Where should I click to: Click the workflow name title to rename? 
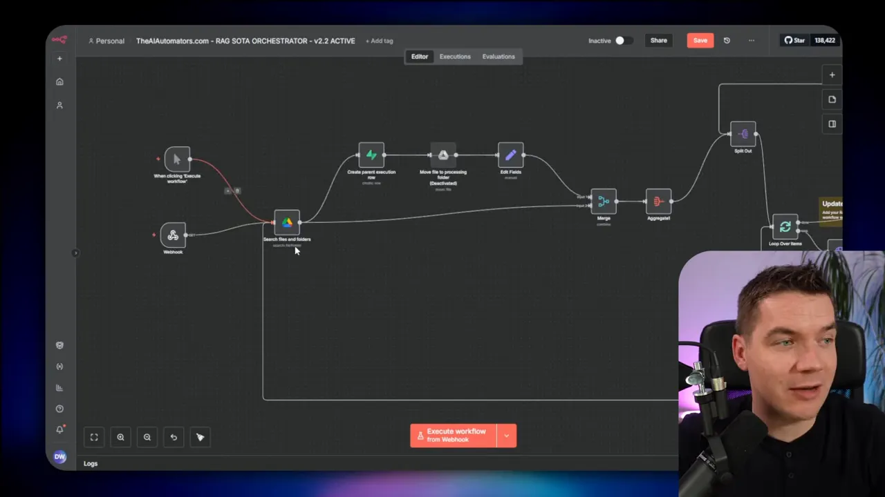tap(245, 41)
